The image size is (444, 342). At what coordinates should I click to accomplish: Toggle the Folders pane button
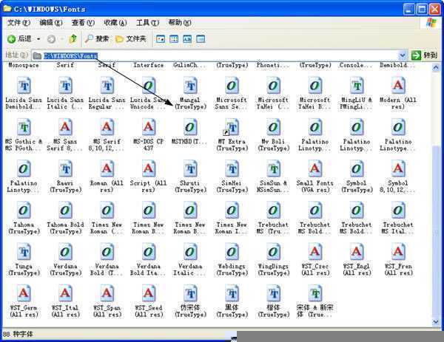point(131,38)
